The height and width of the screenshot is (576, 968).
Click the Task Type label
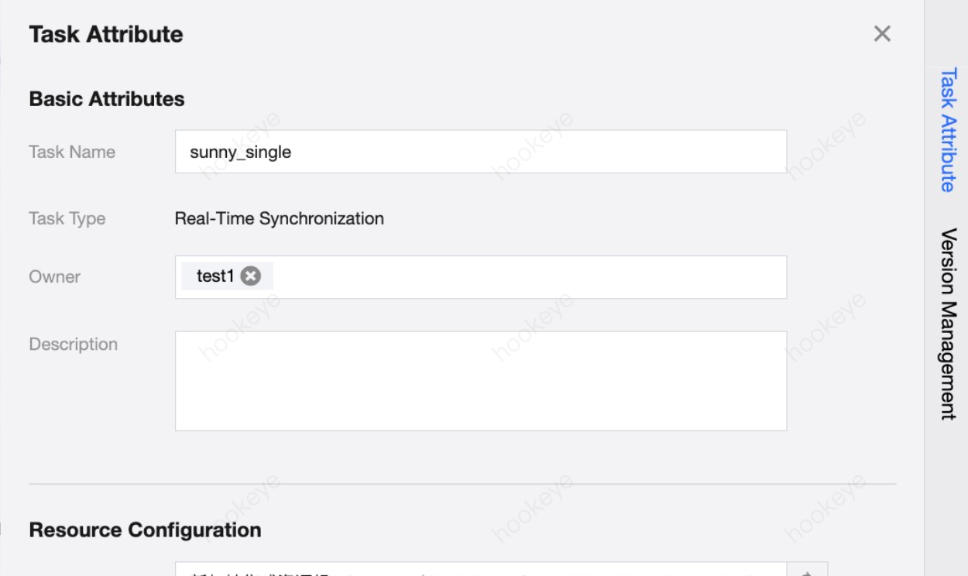[x=67, y=218]
